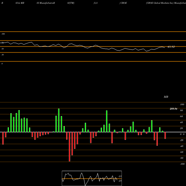Click the ') CBOE' ticker text in header
Image resolution: width=186 pixels, height=186 pixels.
coord(123,3)
